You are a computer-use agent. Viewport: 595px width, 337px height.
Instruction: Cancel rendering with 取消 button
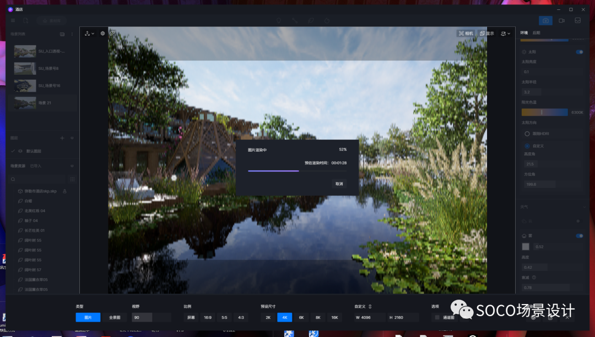click(339, 184)
